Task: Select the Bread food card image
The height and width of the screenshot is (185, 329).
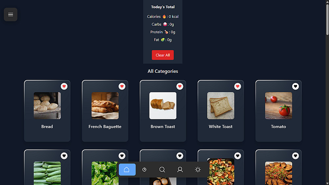Action: [47, 106]
